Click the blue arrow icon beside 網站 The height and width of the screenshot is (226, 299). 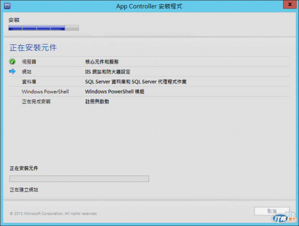click(12, 72)
